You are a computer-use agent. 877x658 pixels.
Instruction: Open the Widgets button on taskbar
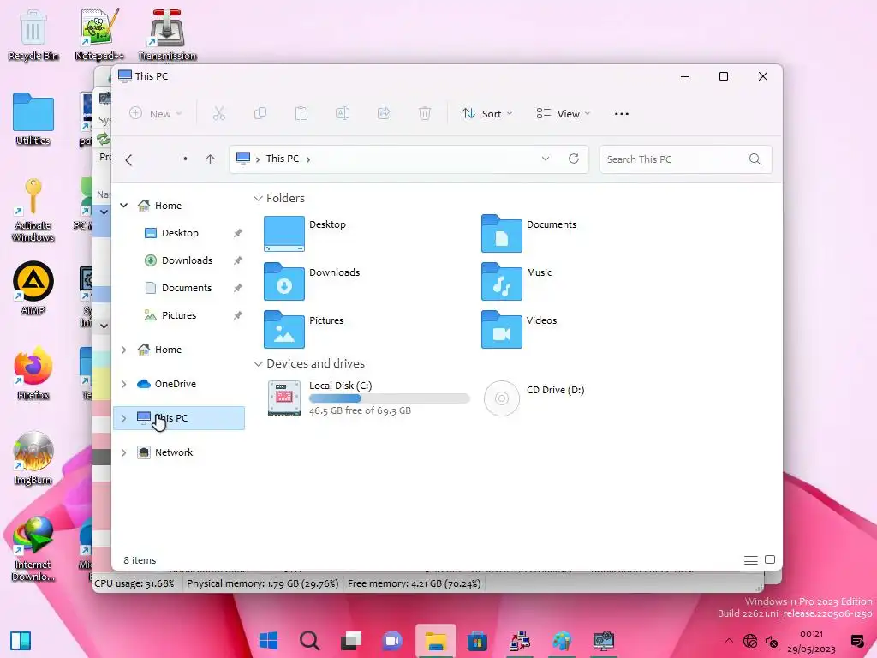coord(21,641)
